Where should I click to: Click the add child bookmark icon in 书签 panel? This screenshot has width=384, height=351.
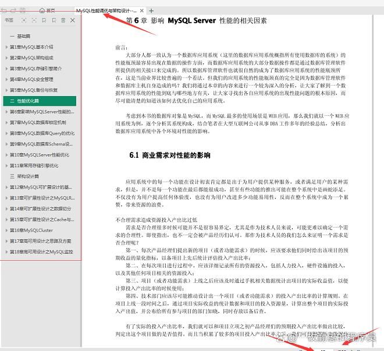(54, 20)
